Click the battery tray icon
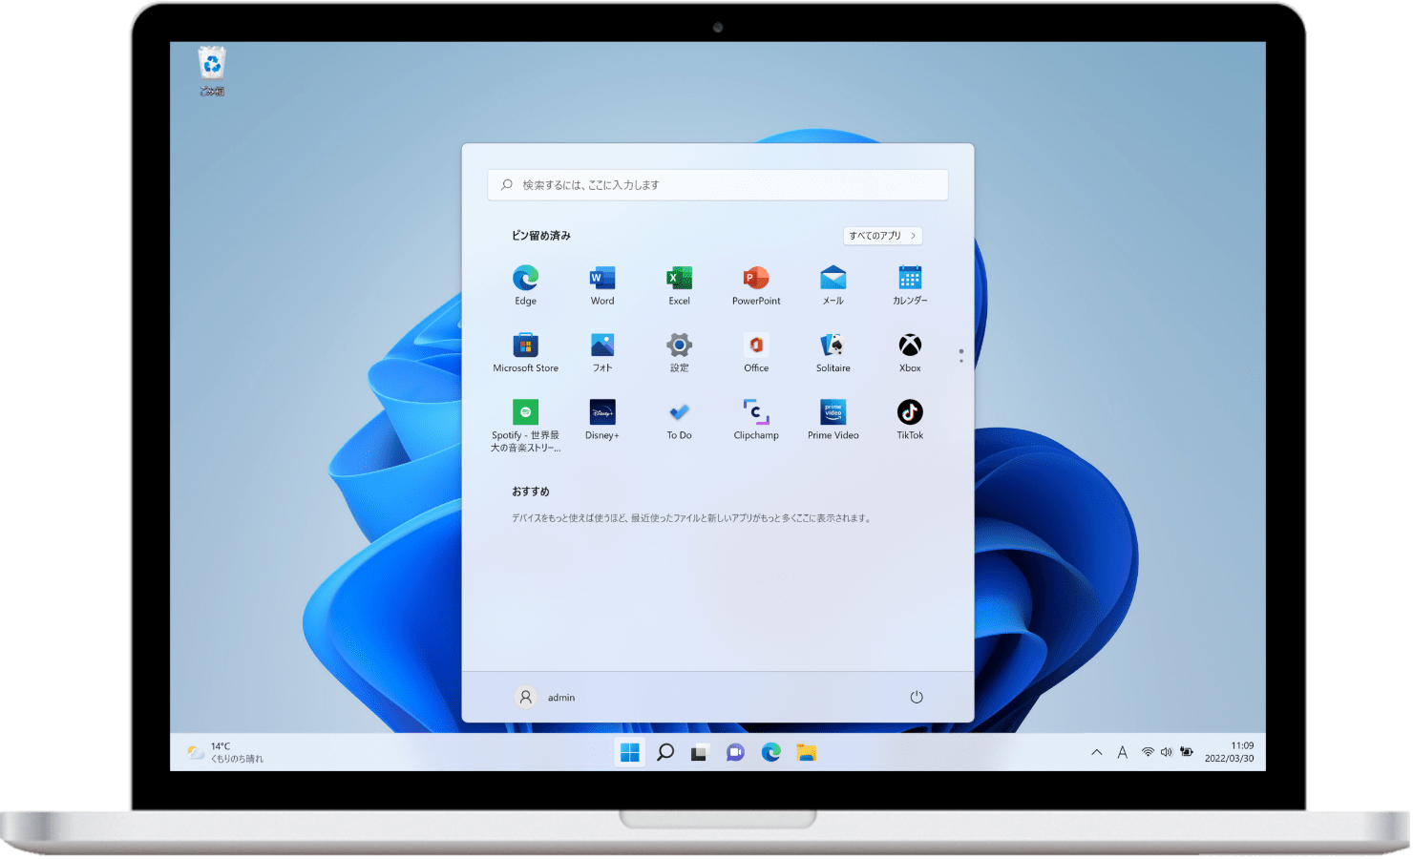The width and height of the screenshot is (1413, 859). 1187,752
